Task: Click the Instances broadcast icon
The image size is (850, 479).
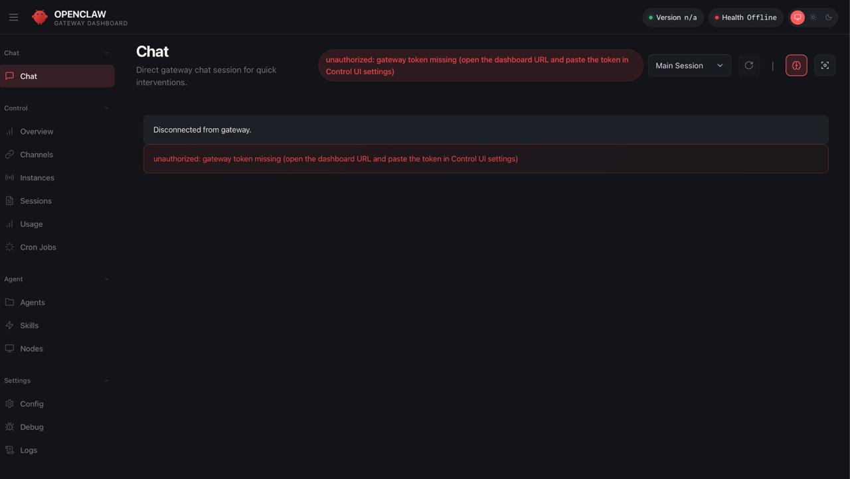Action: tap(9, 178)
